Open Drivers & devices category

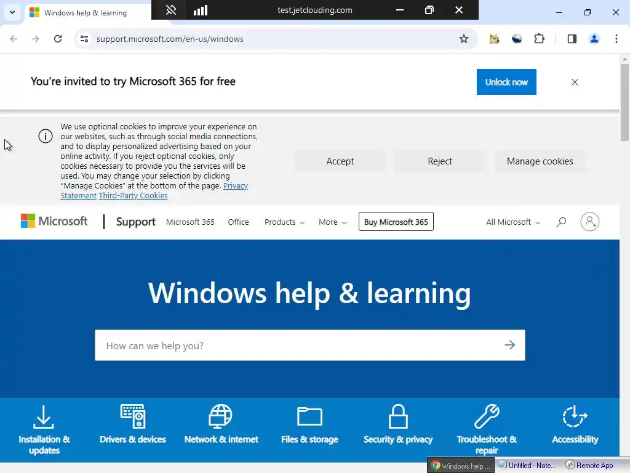tap(133, 425)
